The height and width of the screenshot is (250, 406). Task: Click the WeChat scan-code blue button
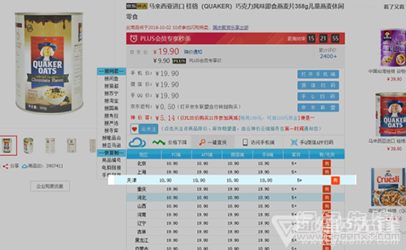coord(318,85)
